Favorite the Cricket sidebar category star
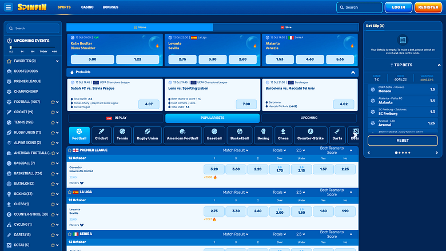The height and width of the screenshot is (251, 446). tap(53, 112)
